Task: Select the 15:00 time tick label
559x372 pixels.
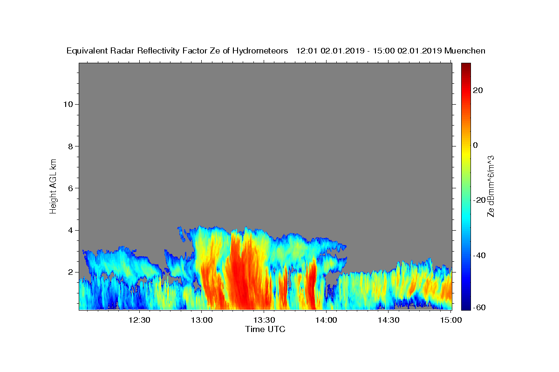Action: tap(451, 320)
